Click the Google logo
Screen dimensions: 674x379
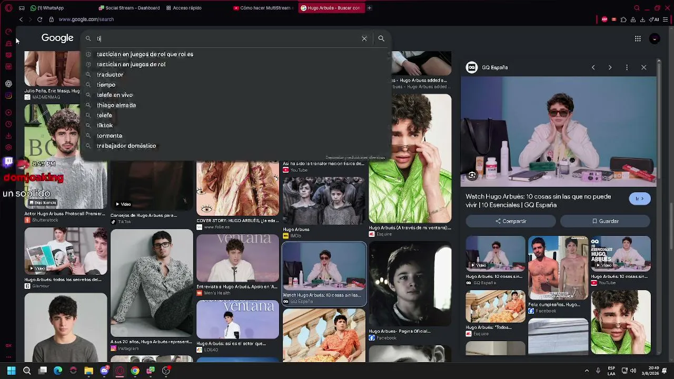click(57, 38)
